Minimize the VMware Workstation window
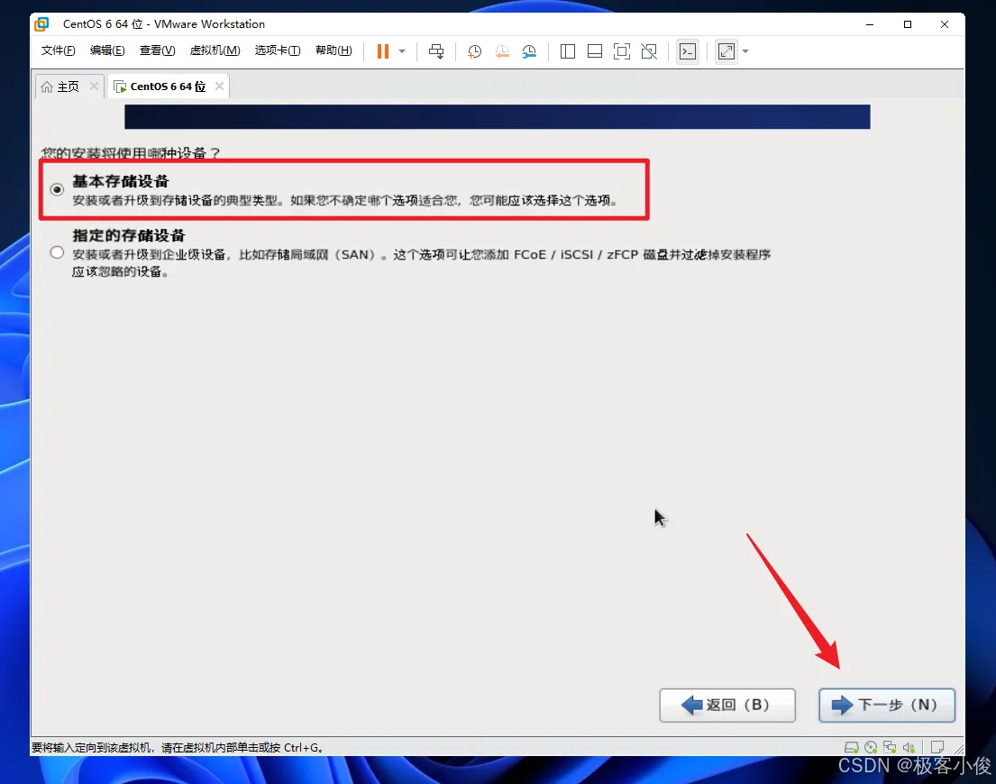Screen dimensions: 996x784 point(870,24)
